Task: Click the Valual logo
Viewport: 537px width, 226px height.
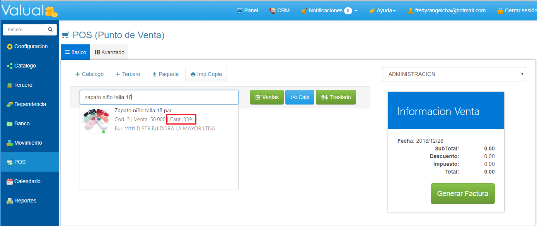Action: tap(29, 10)
